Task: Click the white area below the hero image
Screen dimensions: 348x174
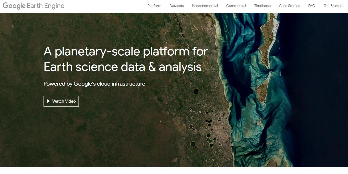Action: (x=174, y=171)
